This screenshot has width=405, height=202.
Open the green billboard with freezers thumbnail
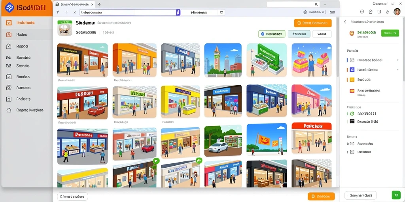(x=267, y=60)
